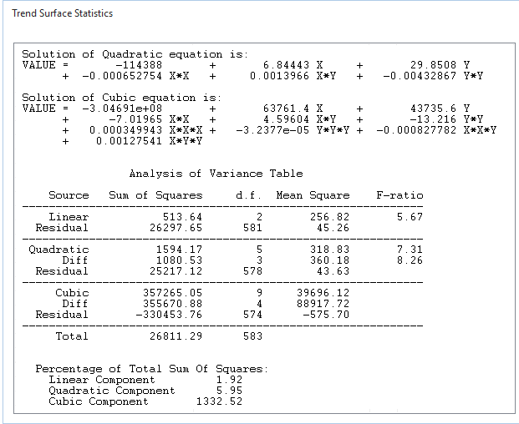The image size is (519, 424).
Task: Click the 'Percentage of Total Sum Of Squares:' line
Action: (152, 369)
